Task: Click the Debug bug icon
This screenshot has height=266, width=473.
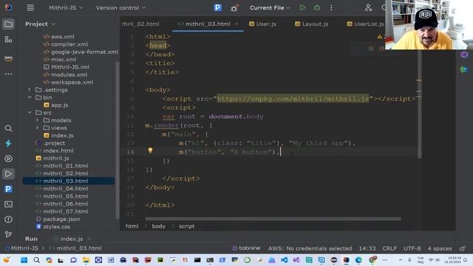Action: pyautogui.click(x=317, y=8)
